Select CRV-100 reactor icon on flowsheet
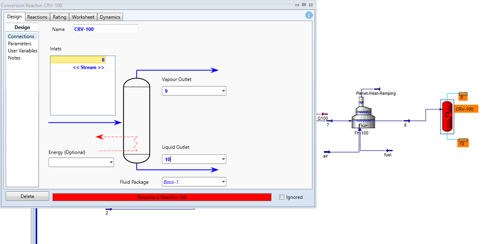Screen dimensions: 495x244 tap(447, 116)
